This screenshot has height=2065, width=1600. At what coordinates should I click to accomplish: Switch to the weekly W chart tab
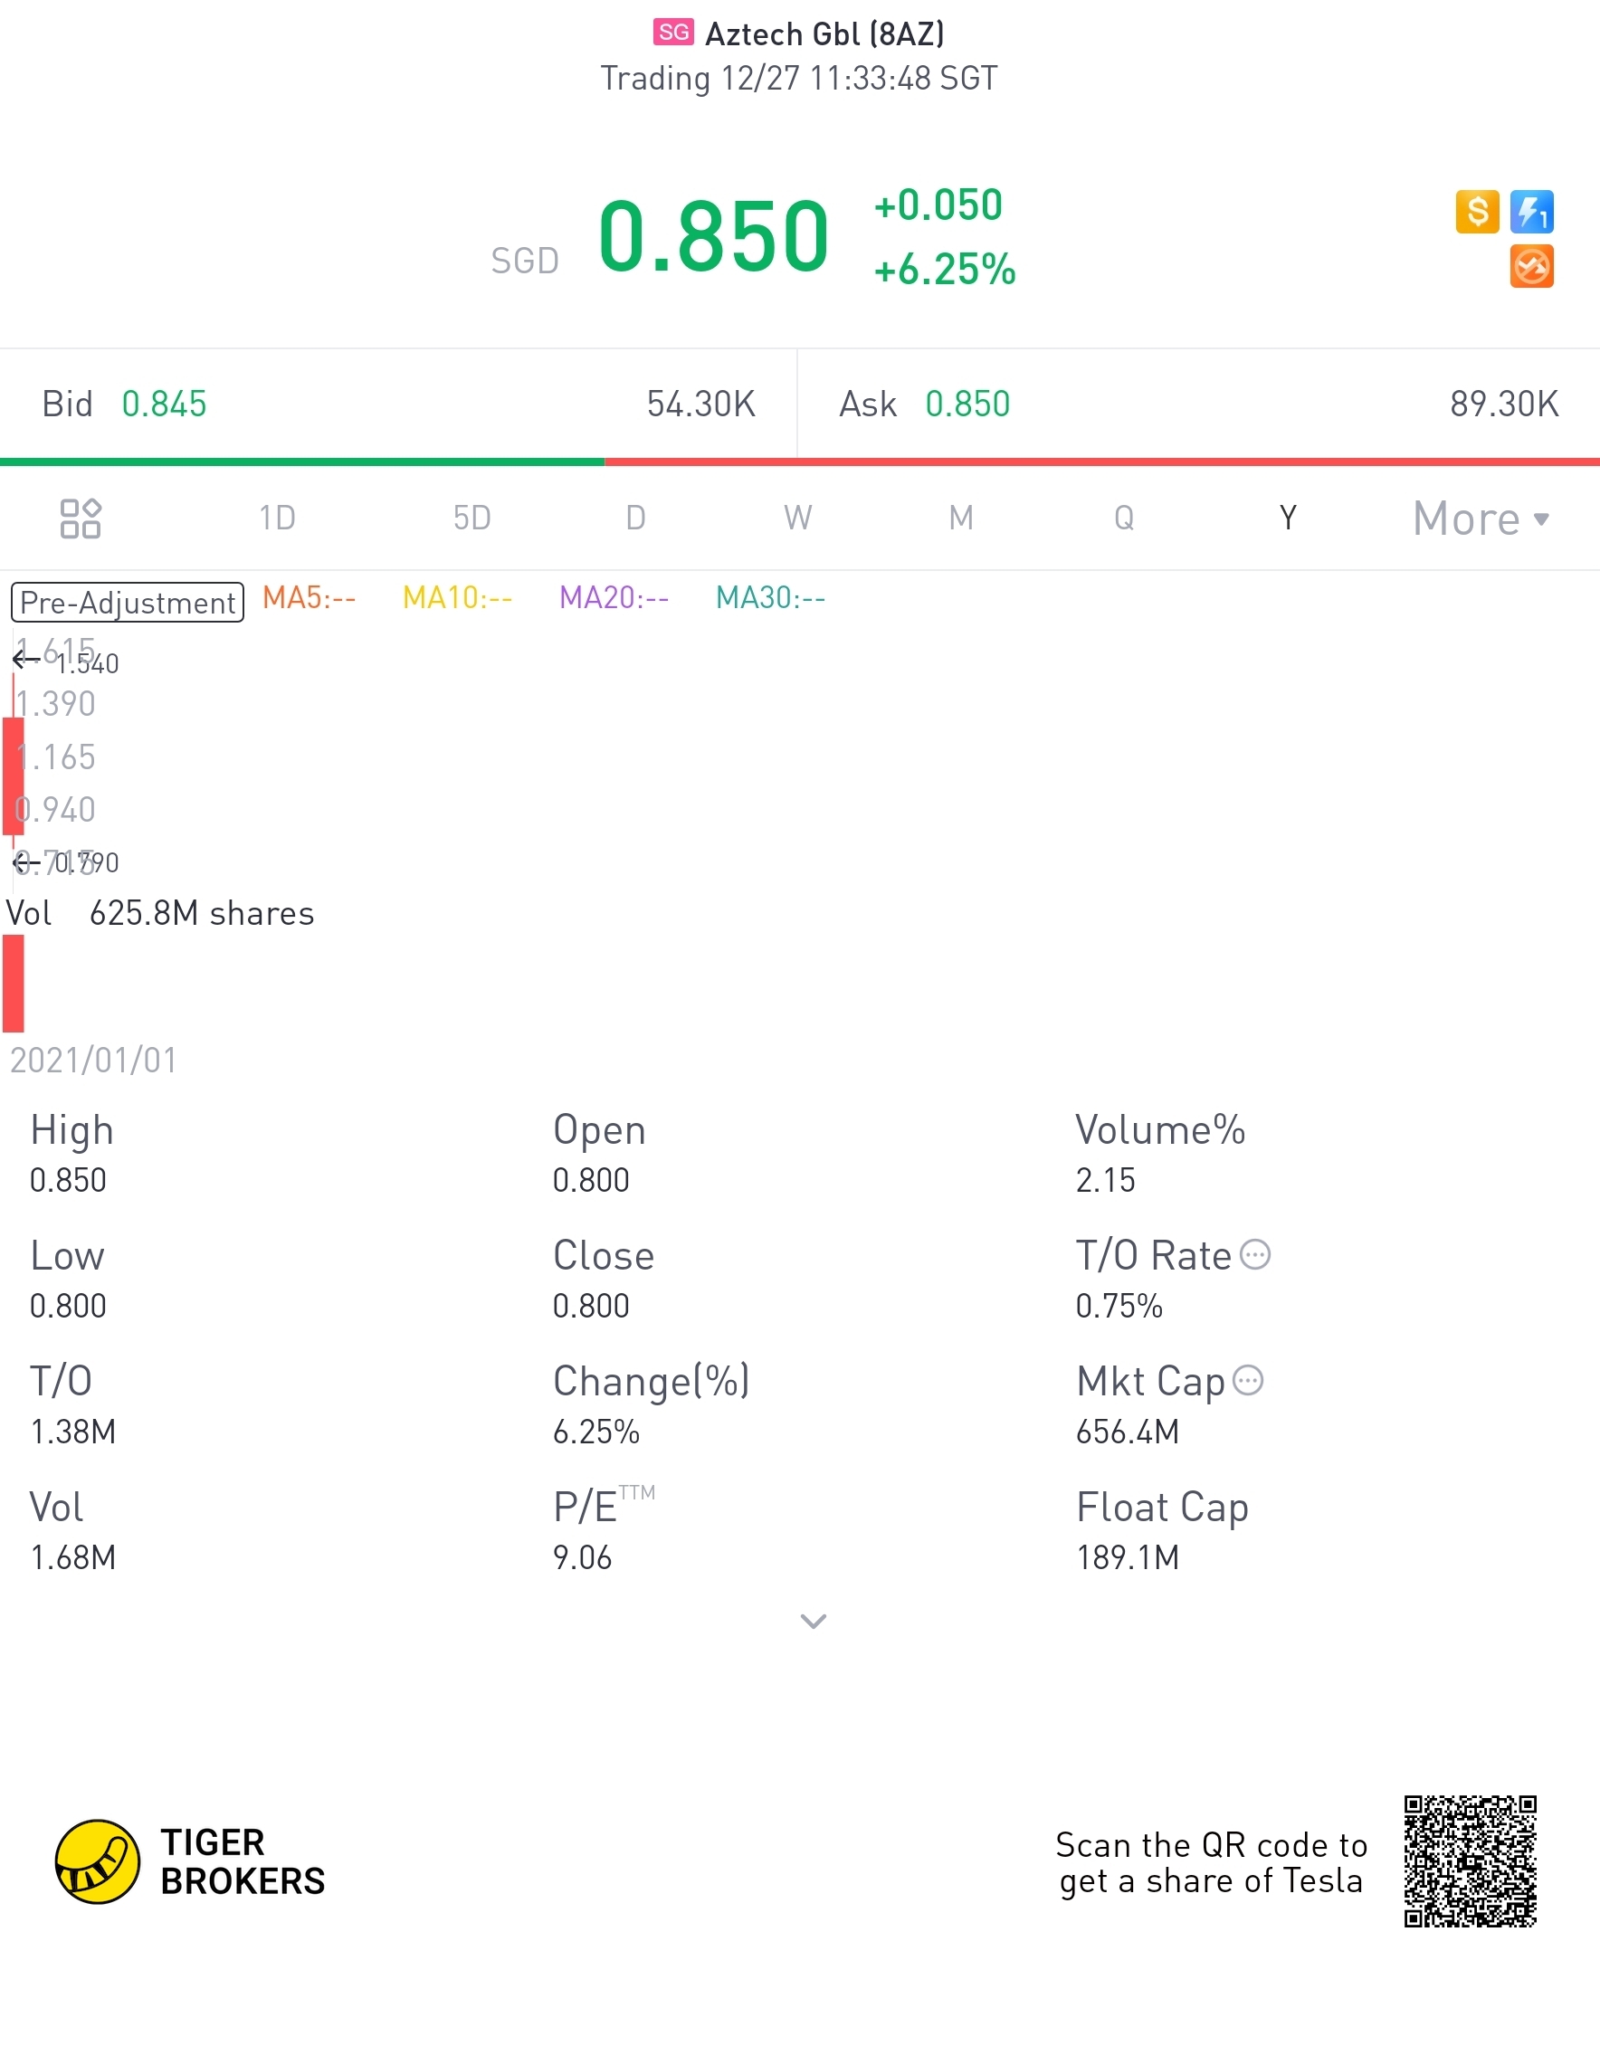click(x=797, y=519)
